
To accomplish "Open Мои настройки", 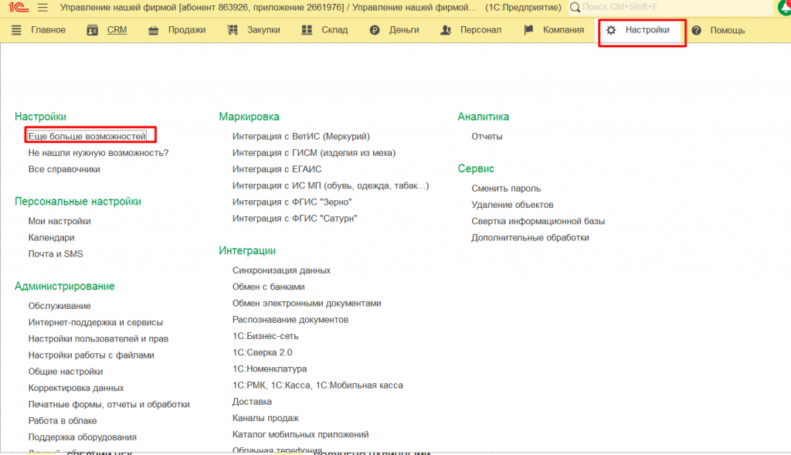I will click(x=59, y=221).
